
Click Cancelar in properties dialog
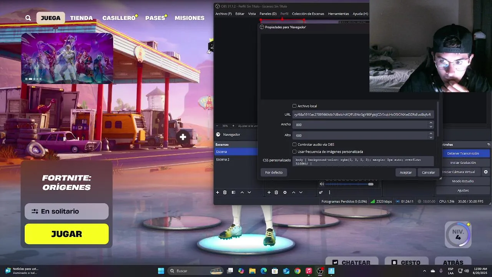(x=428, y=172)
